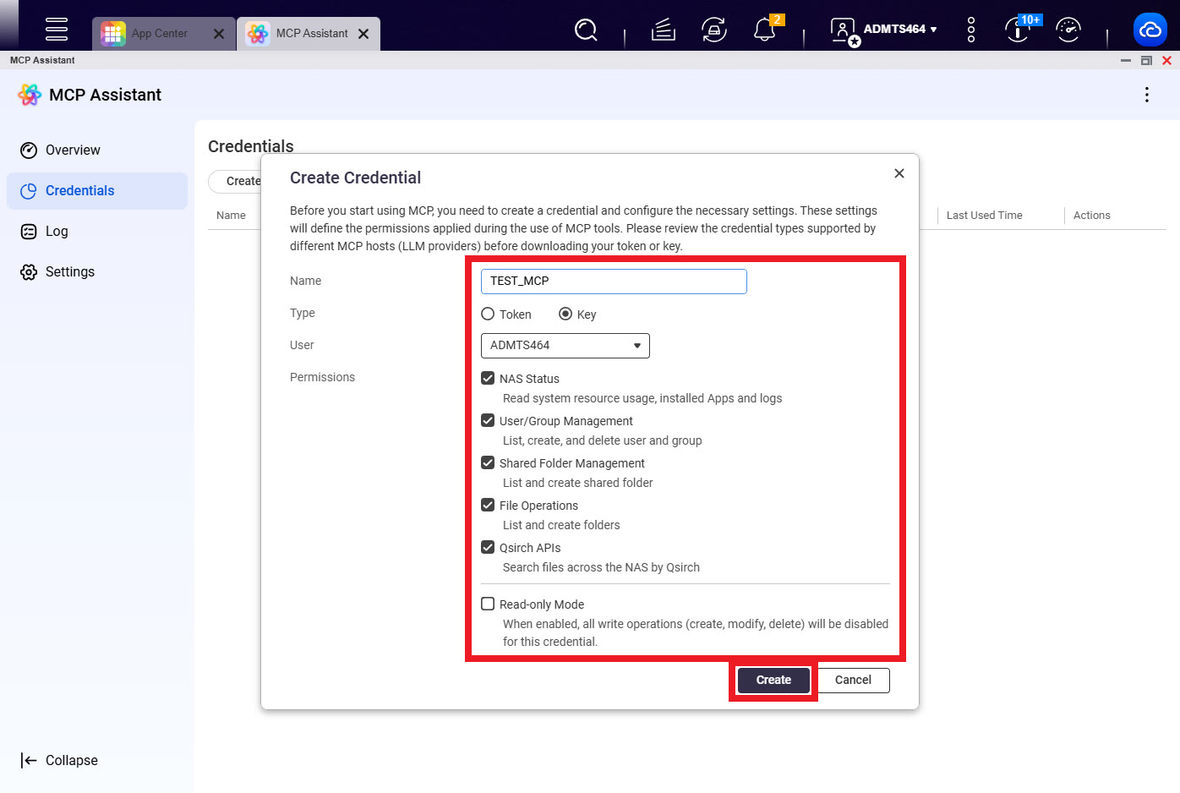Uncheck the NAS Status permission
Image resolution: width=1180 pixels, height=793 pixels.
click(x=488, y=379)
